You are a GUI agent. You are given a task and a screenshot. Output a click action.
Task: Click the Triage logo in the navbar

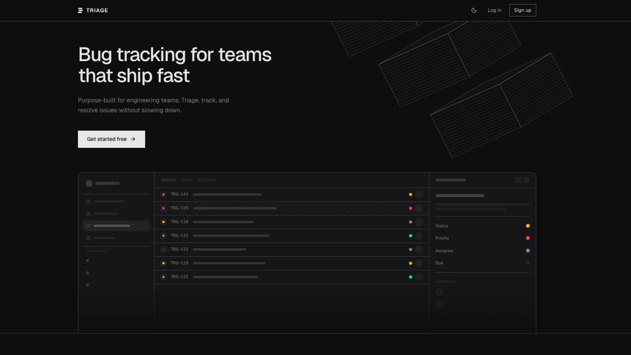[x=93, y=10]
